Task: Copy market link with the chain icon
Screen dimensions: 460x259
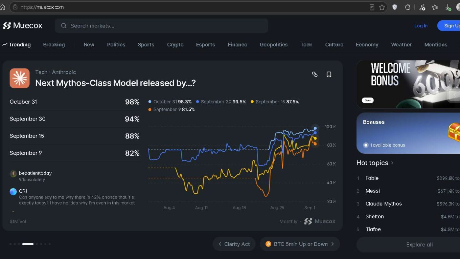Action: [315, 74]
